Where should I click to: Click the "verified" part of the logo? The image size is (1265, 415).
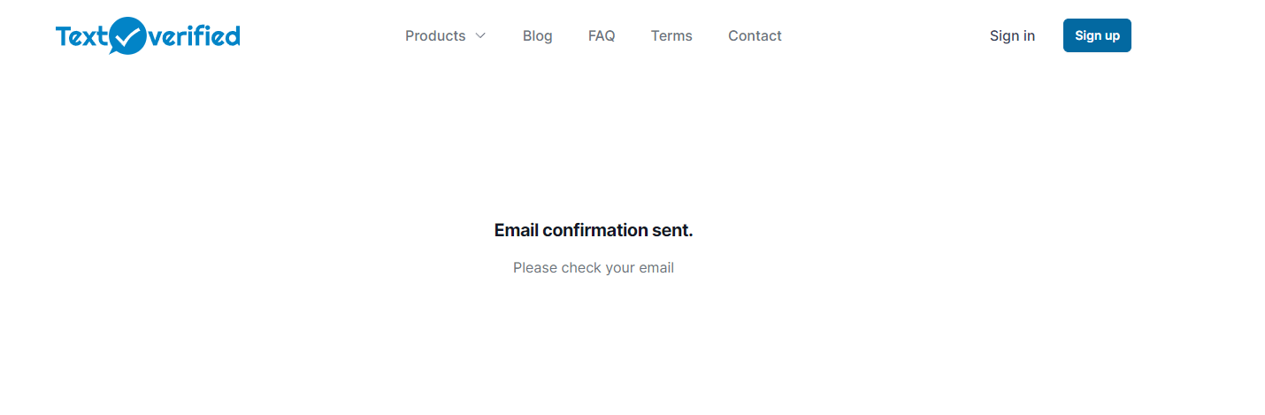(x=195, y=36)
